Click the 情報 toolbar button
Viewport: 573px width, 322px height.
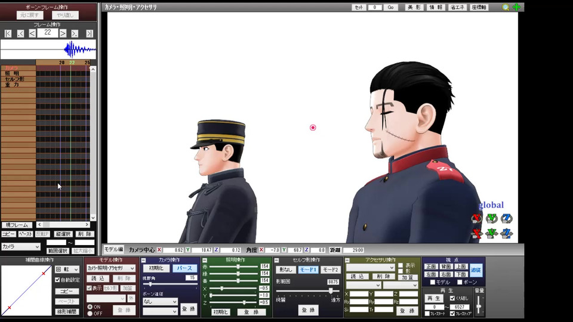tap(436, 7)
